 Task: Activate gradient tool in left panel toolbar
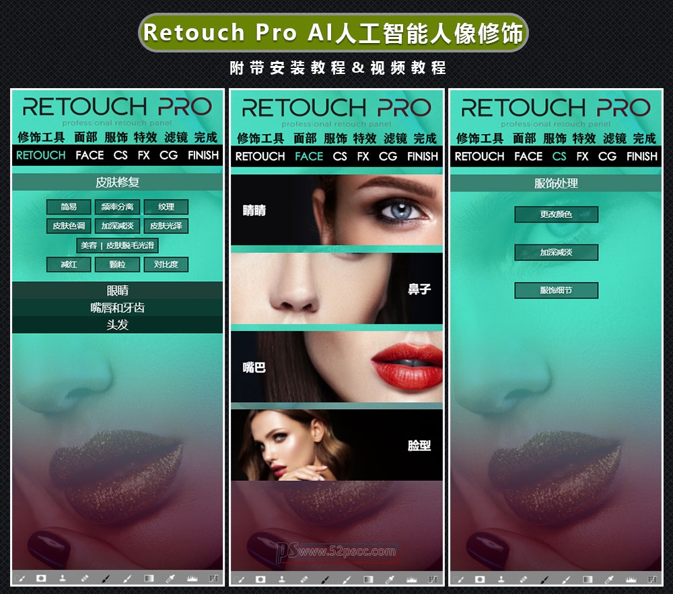[x=149, y=579]
